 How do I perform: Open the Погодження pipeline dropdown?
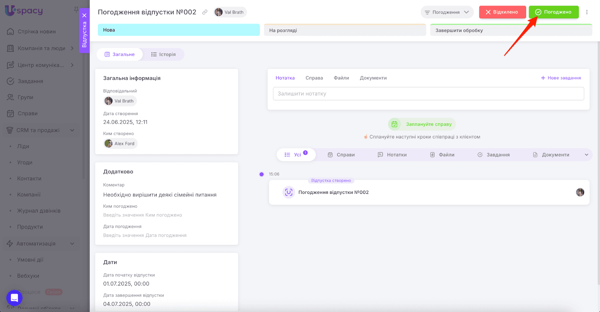pyautogui.click(x=447, y=12)
